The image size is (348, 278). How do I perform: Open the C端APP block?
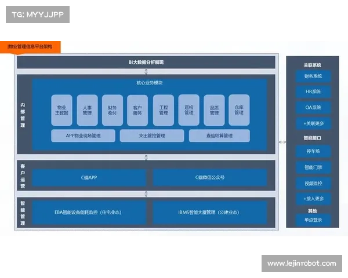(x=89, y=177)
